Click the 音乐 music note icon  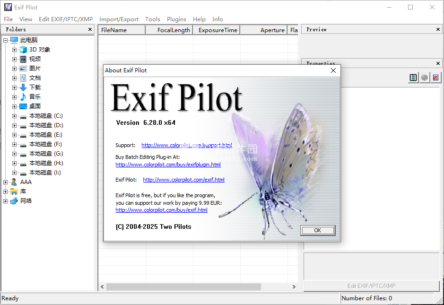(x=23, y=97)
